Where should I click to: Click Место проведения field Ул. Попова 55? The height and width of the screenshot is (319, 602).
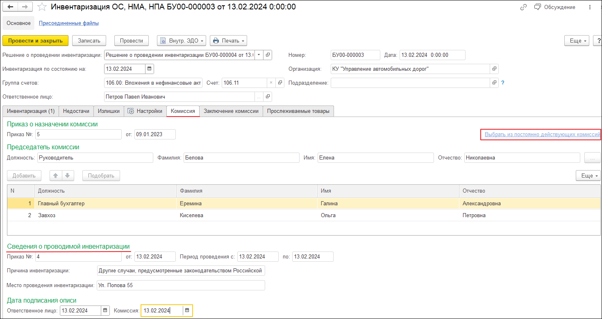tap(181, 285)
